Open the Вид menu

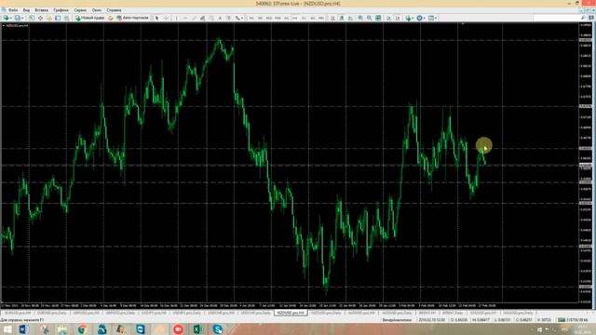26,10
